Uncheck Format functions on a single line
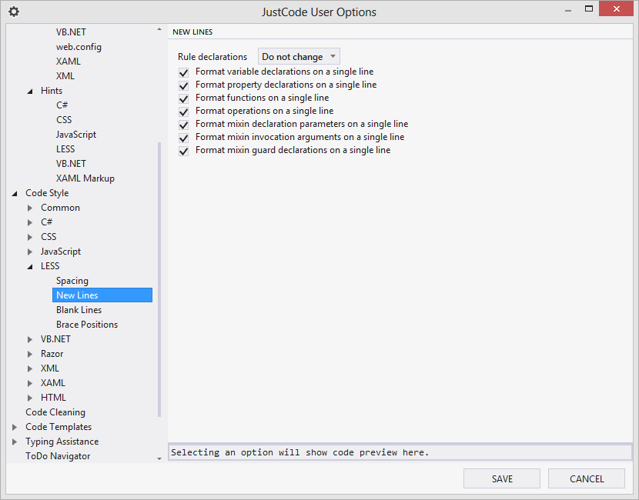The image size is (639, 500). click(x=183, y=98)
